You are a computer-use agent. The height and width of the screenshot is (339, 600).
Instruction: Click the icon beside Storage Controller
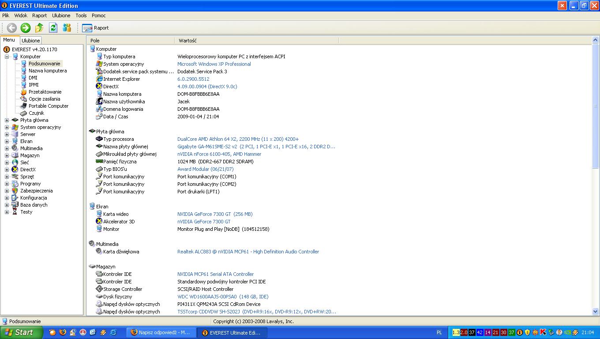(99, 289)
